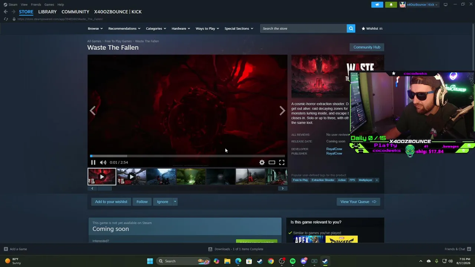Add Waste The Fallen to your wishlist

pos(111,202)
